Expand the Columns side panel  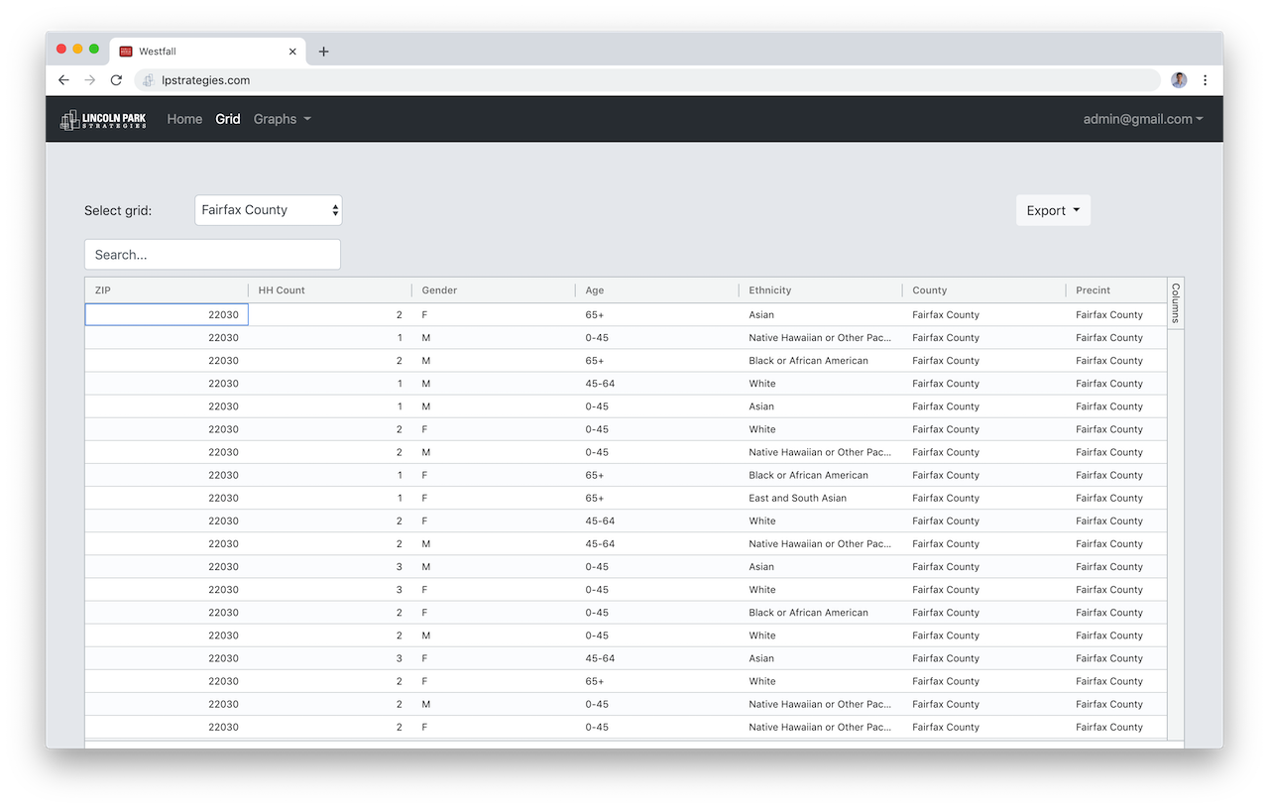pos(1175,302)
